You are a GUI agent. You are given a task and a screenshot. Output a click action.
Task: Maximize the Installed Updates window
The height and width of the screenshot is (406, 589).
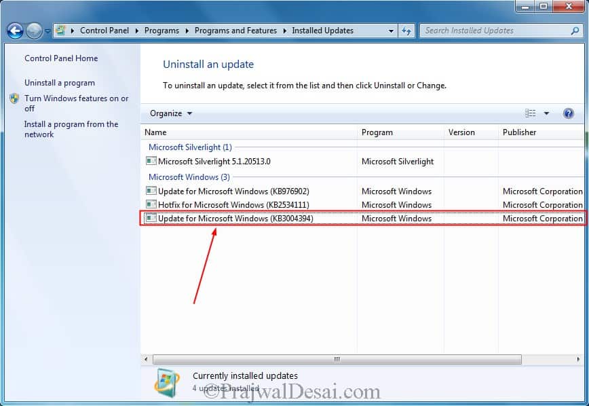(543, 6)
